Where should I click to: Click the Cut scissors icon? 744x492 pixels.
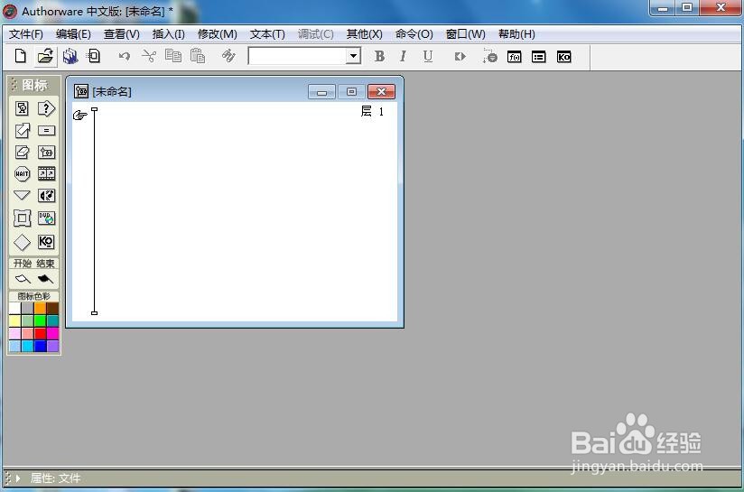pyautogui.click(x=149, y=57)
